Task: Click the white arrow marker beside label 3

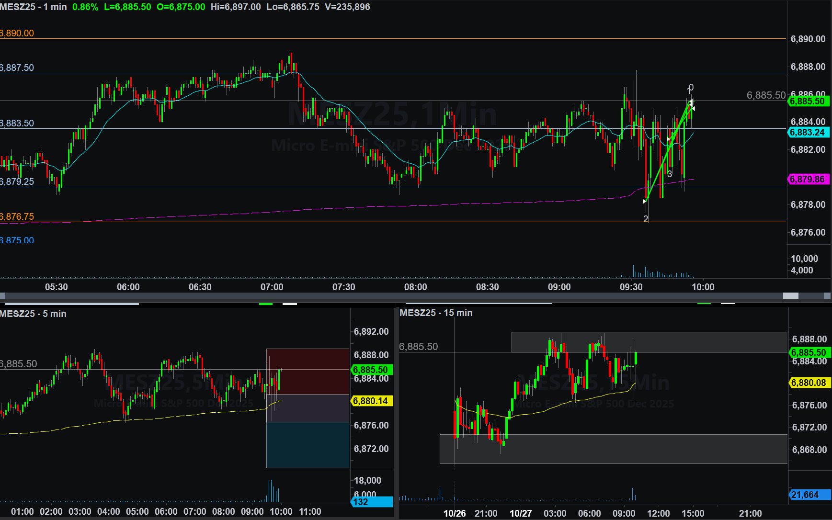Action: (x=669, y=139)
